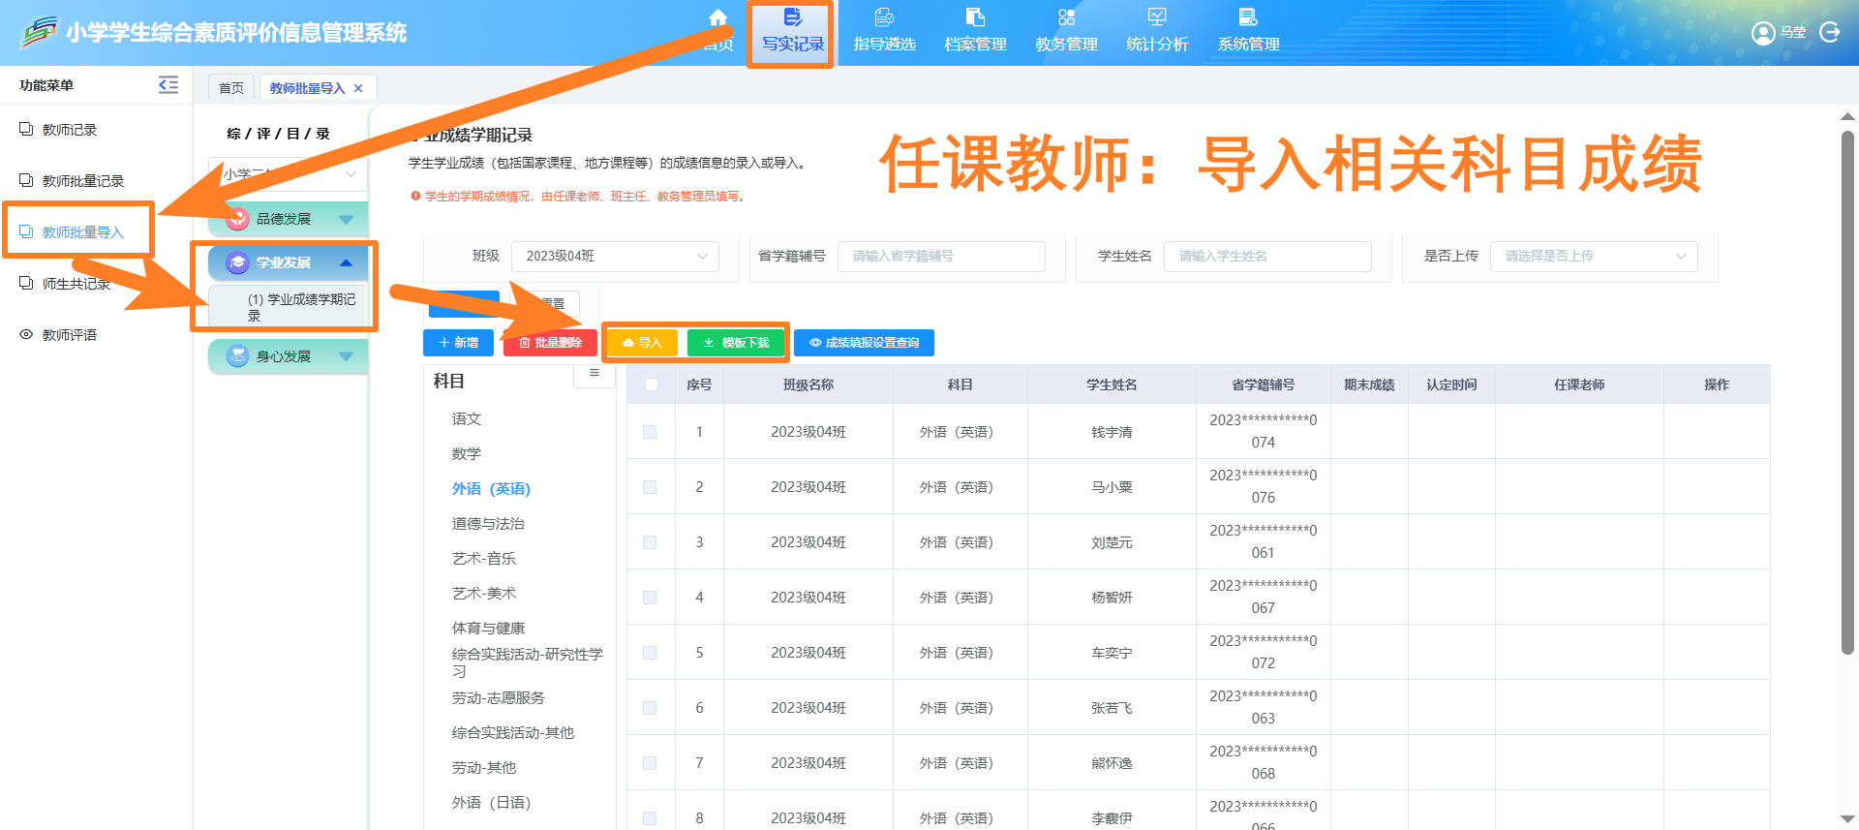Click the logout icon

[x=1829, y=32]
